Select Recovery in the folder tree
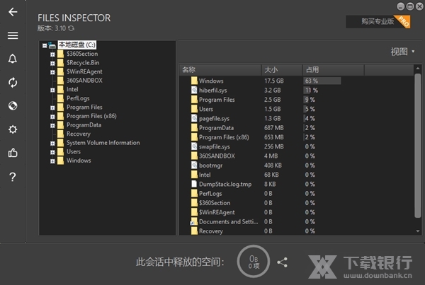This screenshot has width=425, height=285. pos(79,134)
